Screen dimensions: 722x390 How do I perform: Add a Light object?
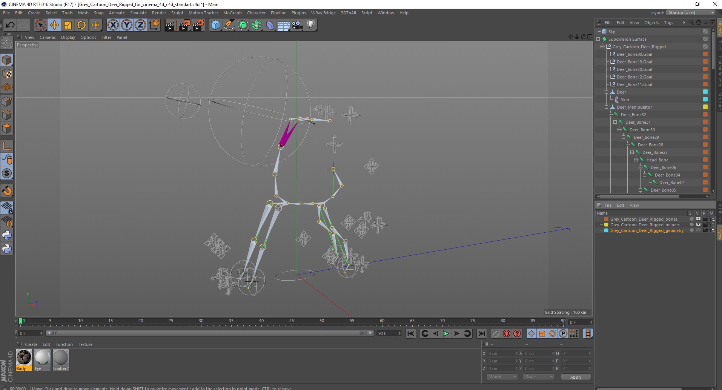(311, 25)
